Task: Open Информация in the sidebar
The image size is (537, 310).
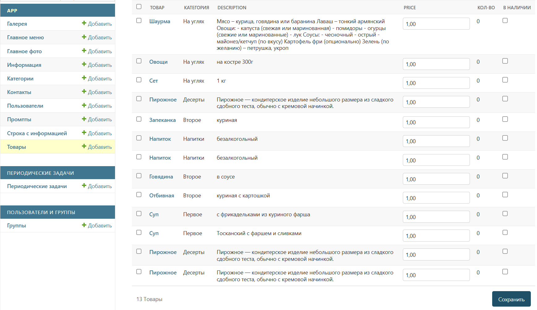Action: (24, 65)
